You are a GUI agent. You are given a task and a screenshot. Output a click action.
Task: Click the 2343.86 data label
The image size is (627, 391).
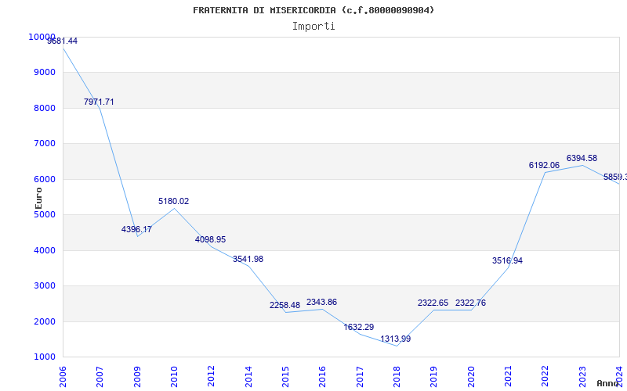(321, 303)
